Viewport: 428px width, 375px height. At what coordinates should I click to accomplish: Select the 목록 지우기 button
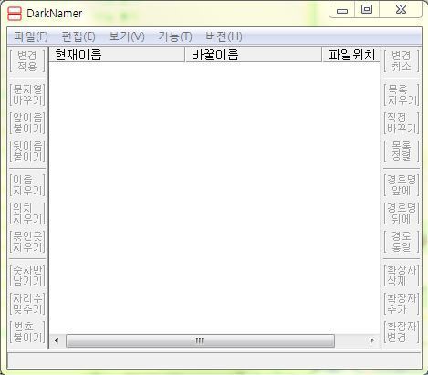pos(402,95)
